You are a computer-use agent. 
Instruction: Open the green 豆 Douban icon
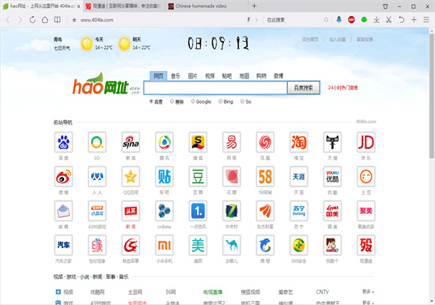198,177
